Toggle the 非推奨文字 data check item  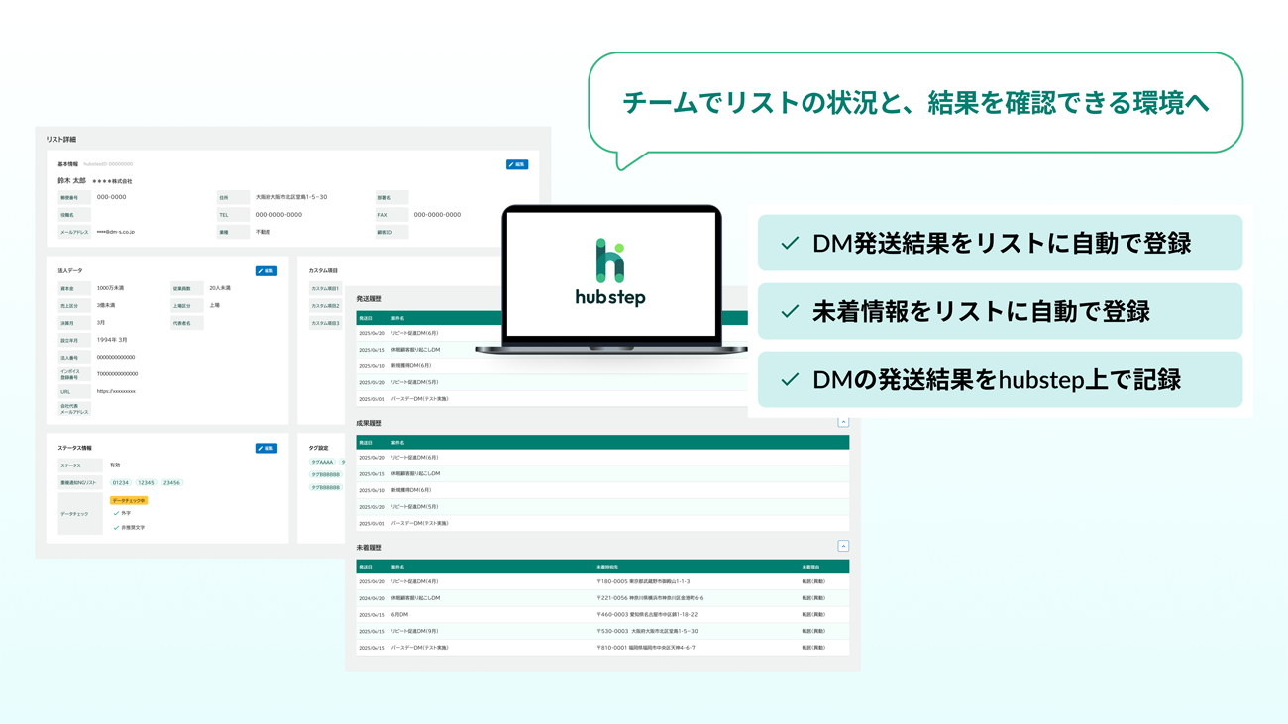click(116, 528)
